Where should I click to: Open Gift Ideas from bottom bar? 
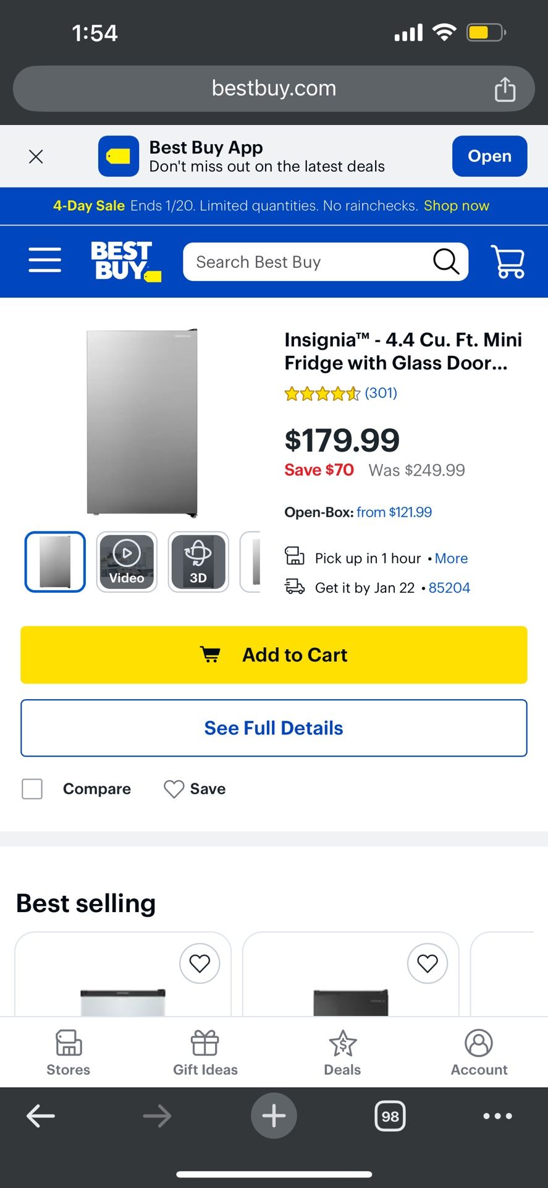tap(205, 1052)
